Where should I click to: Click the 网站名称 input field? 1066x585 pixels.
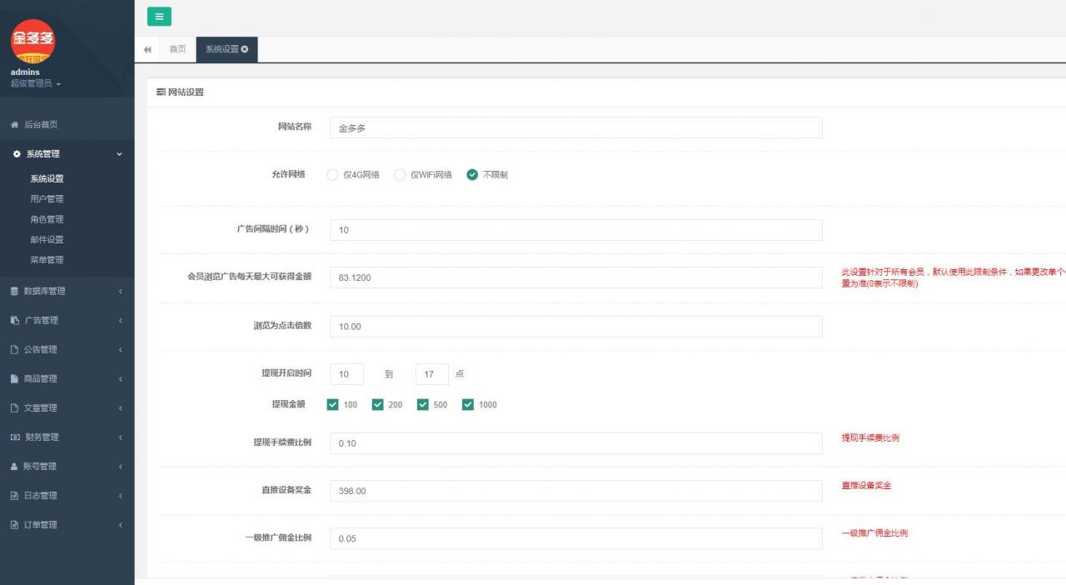click(575, 127)
